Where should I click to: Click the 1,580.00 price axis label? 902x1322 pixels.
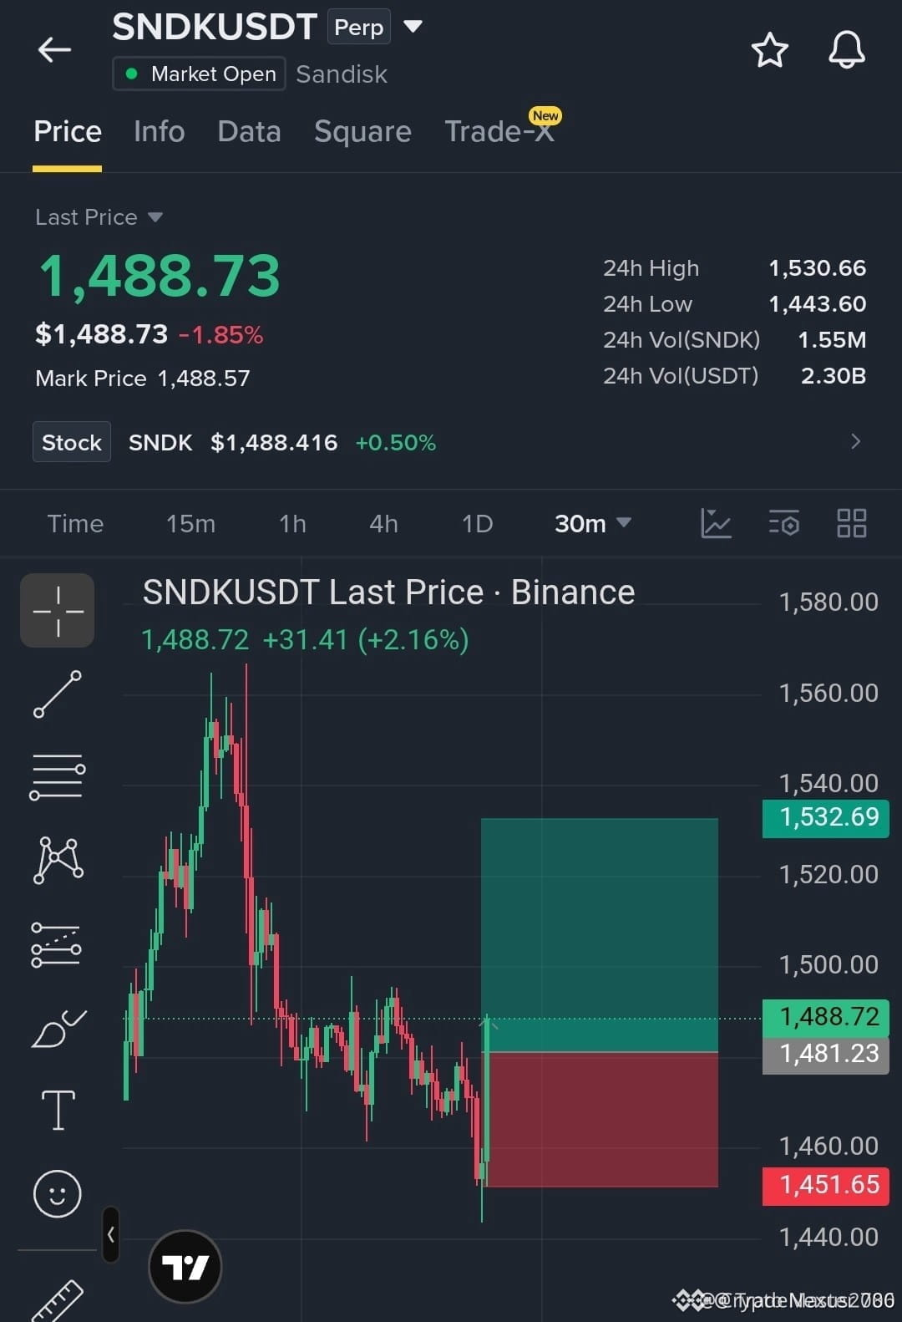(x=829, y=603)
